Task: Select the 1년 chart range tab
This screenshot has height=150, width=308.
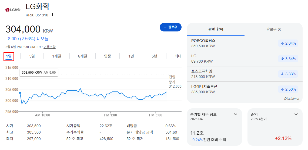Action: 131,56
